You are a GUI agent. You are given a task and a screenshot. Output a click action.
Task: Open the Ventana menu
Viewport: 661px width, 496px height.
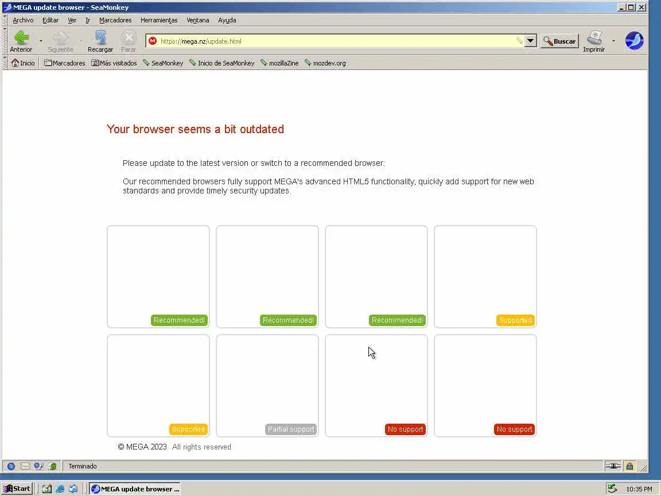[x=198, y=20]
